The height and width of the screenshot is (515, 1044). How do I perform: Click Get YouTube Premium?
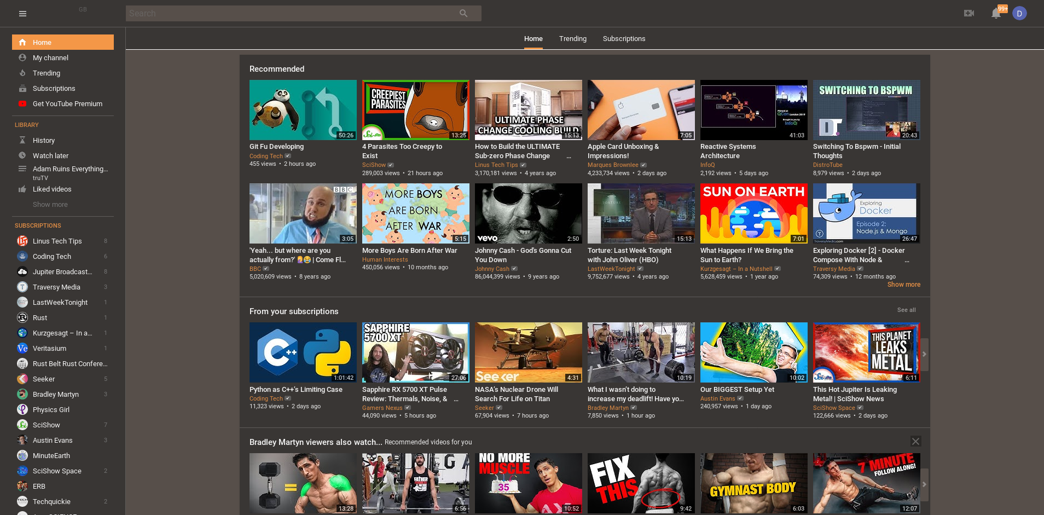click(63, 103)
